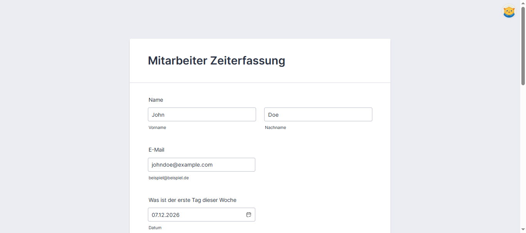Open the cat avatar profile icon
The height and width of the screenshot is (233, 526).
click(509, 12)
